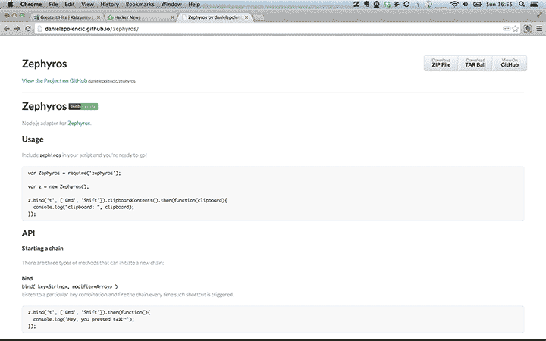Click the danielepolencic/zephyros repository text
Viewport: 546px width, 341px height.
coord(111,81)
